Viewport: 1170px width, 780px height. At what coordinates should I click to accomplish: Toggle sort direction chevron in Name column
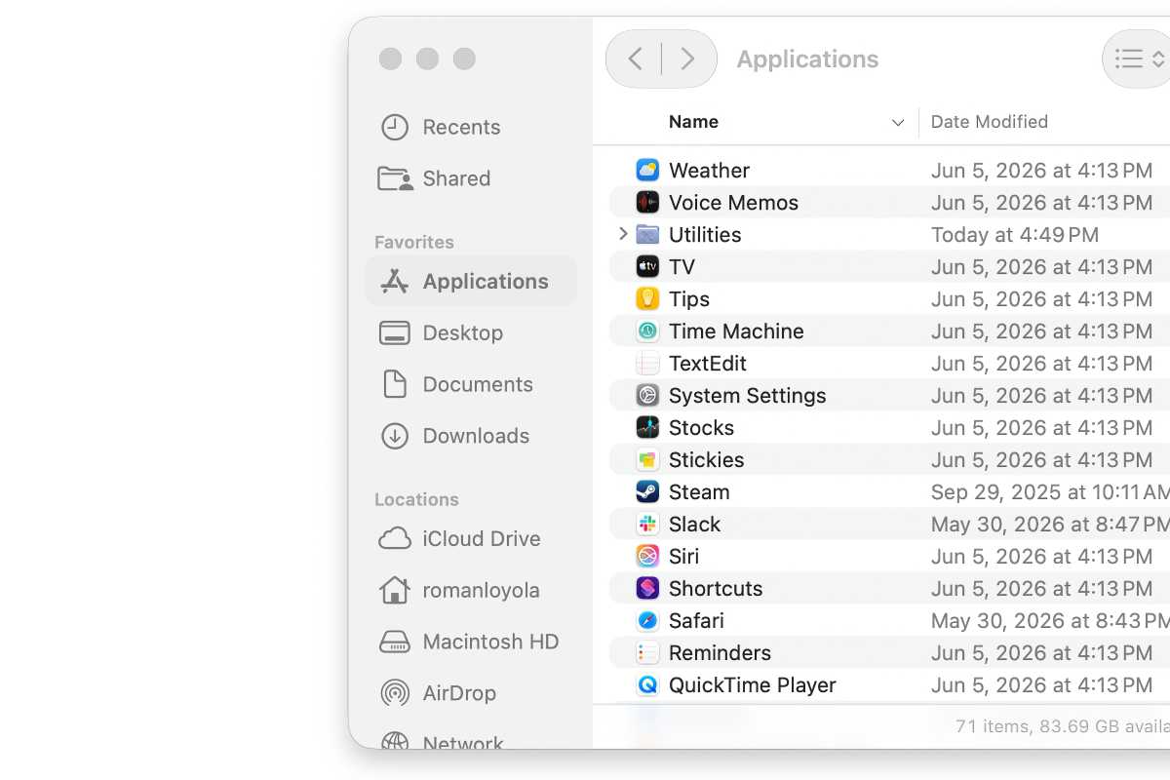pos(898,123)
